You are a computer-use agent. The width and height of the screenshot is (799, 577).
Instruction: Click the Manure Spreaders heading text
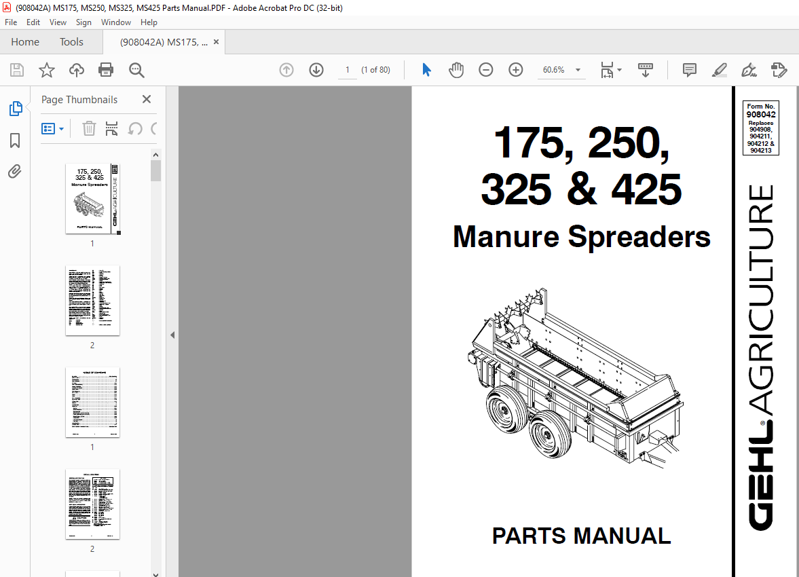click(581, 236)
